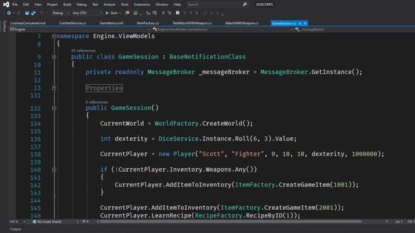Switch to the CombatService.cs tab
415x233 pixels.
click(73, 23)
